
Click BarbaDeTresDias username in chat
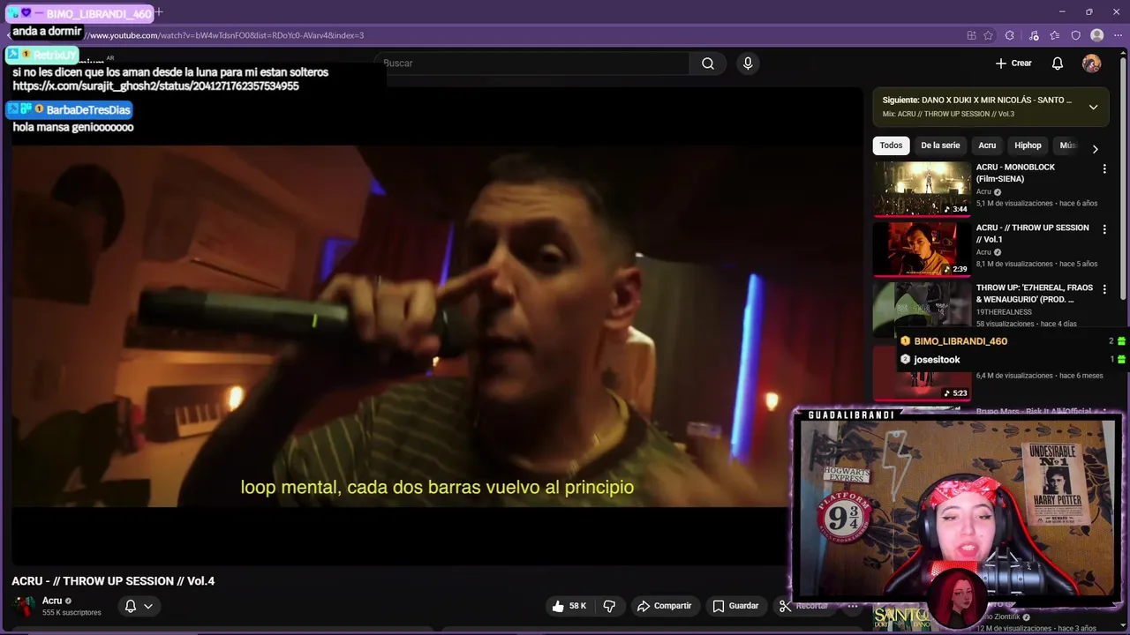tap(87, 109)
